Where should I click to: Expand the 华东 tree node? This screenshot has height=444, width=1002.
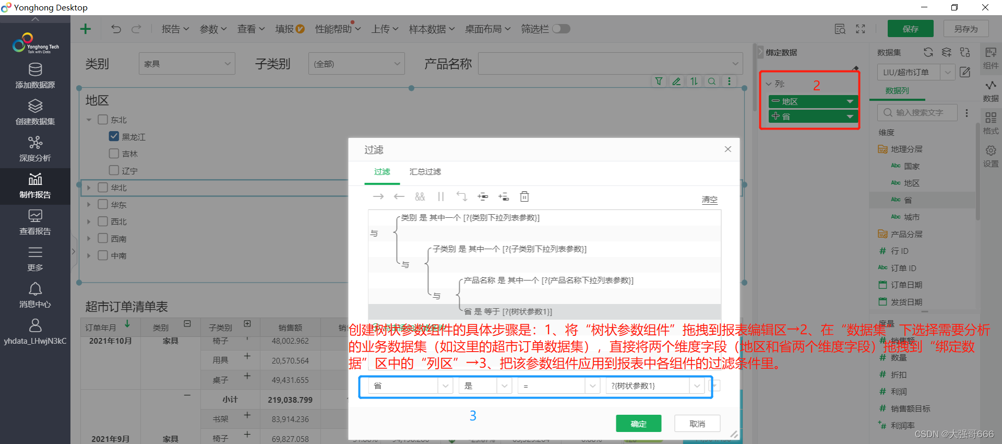tap(89, 205)
